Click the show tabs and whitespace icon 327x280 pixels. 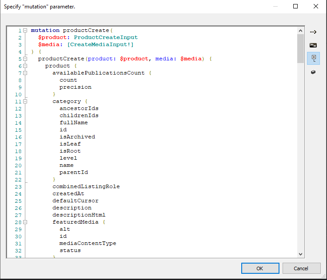(x=313, y=45)
